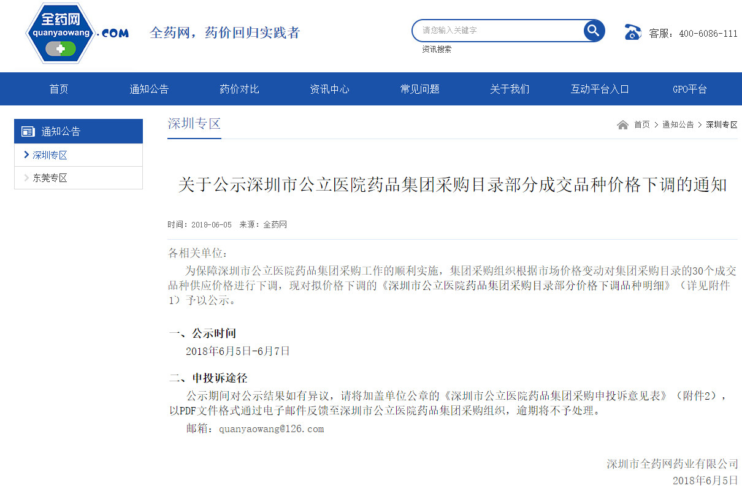
Task: Click the magnifier search button
Action: pyautogui.click(x=593, y=30)
